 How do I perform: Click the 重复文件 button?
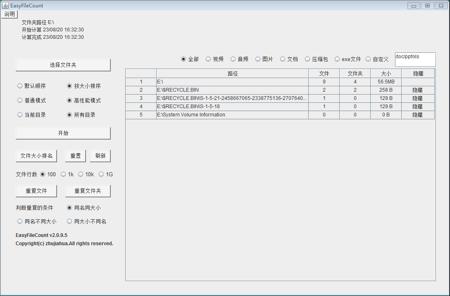(x=36, y=191)
